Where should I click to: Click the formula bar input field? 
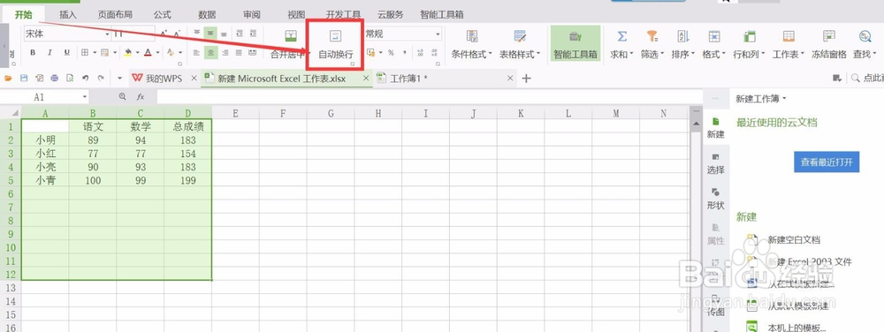(429, 97)
